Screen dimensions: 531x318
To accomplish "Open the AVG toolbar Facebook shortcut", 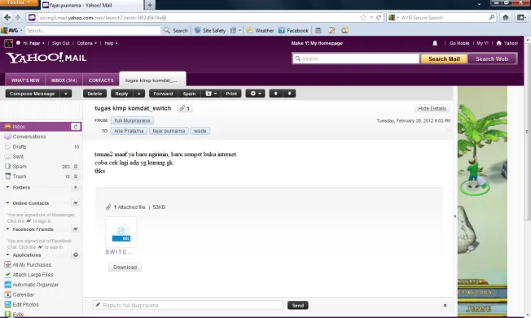I will (x=293, y=30).
